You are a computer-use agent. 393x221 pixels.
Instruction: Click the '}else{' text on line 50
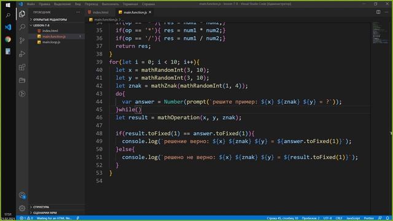pyautogui.click(x=125, y=149)
